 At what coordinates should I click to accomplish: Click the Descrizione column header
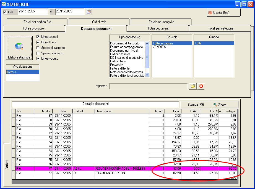(122, 111)
